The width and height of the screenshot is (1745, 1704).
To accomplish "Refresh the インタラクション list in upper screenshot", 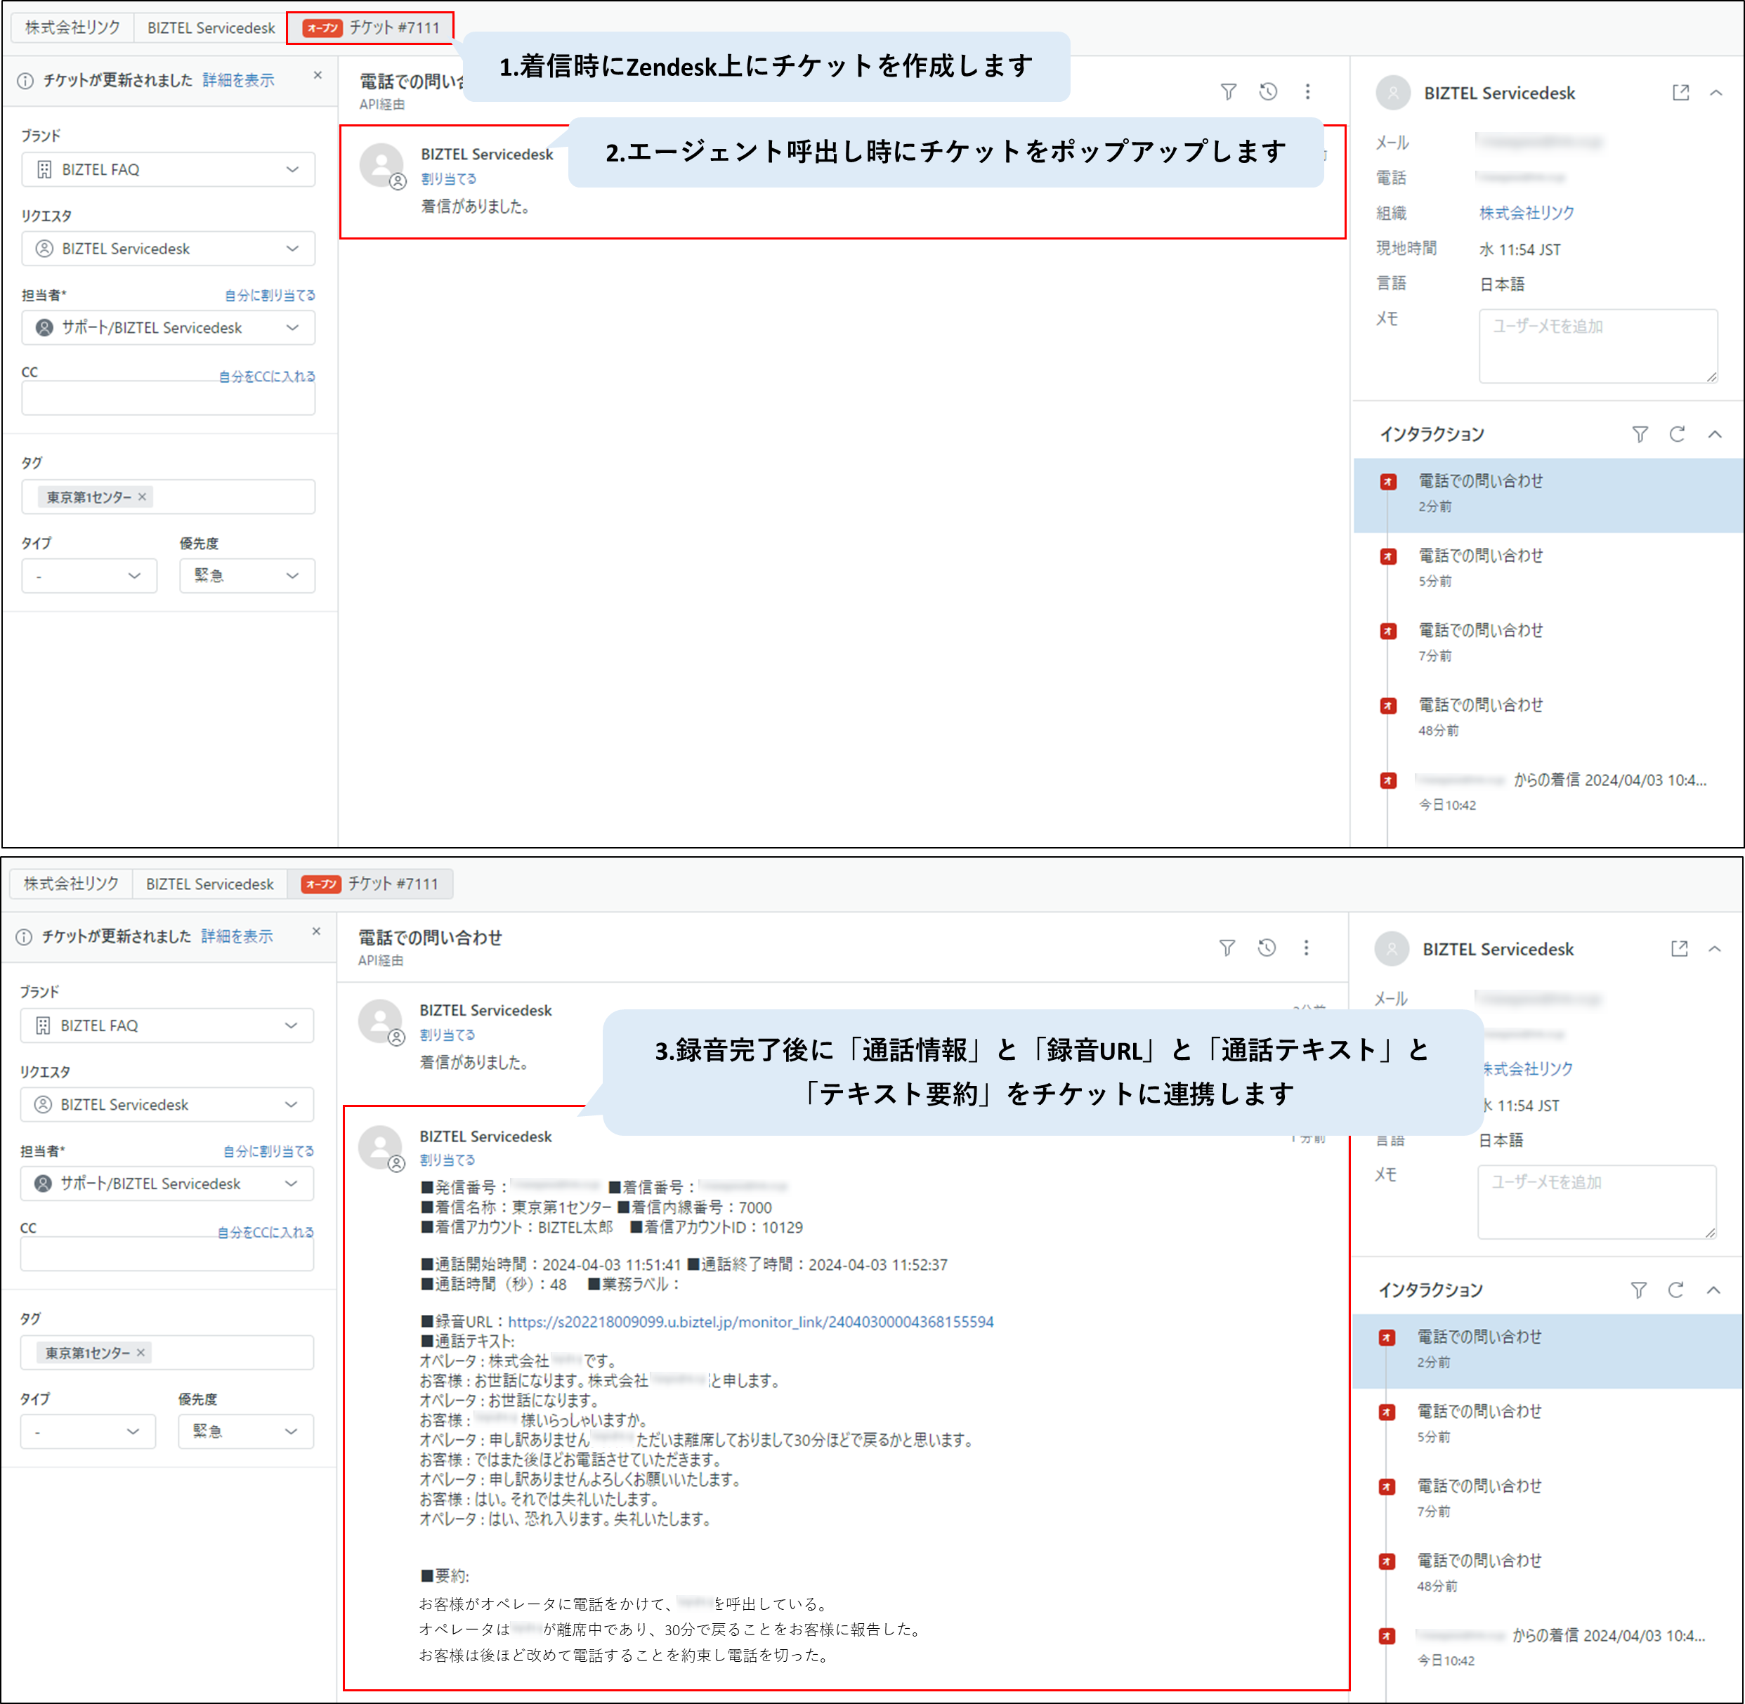I will (1677, 434).
